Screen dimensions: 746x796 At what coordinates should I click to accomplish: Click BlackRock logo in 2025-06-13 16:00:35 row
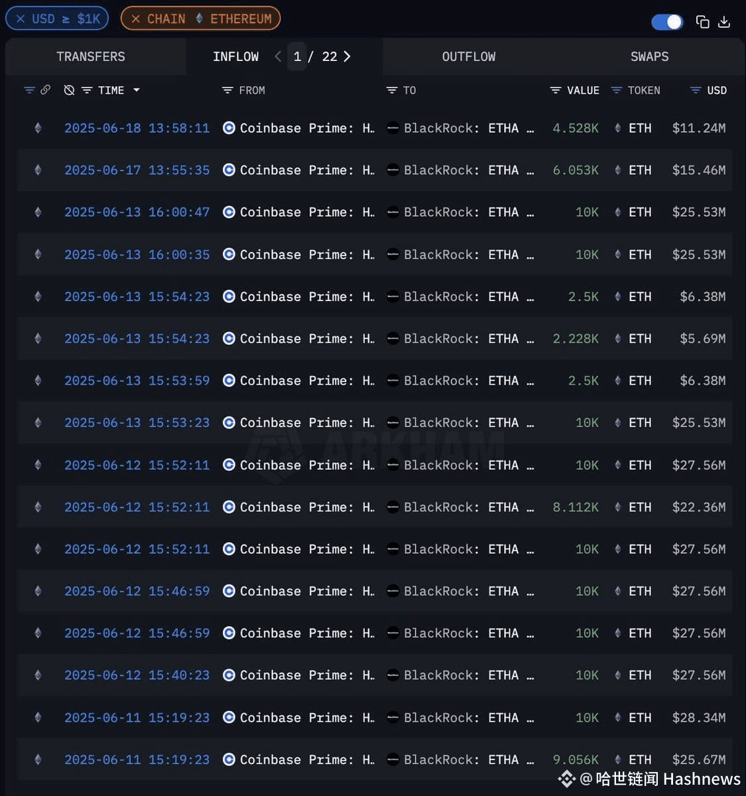pyautogui.click(x=393, y=254)
